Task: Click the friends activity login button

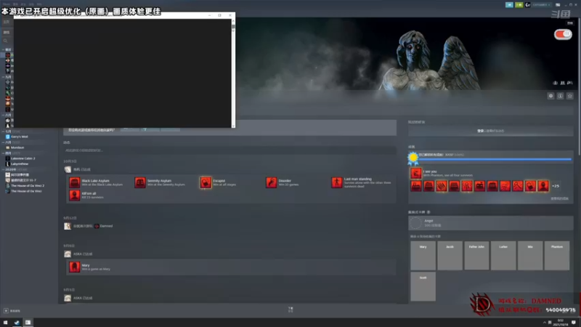Action: [491, 131]
